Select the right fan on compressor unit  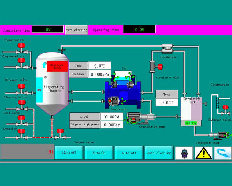tap(130, 77)
